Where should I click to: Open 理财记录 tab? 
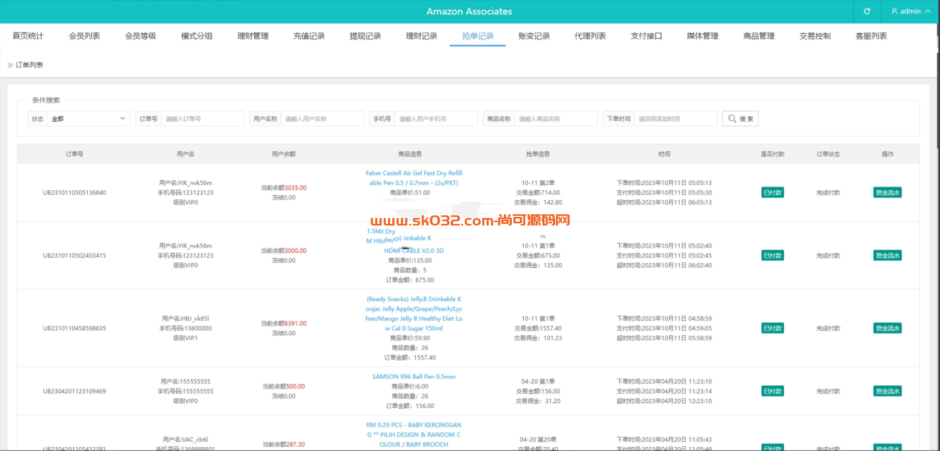click(x=421, y=36)
